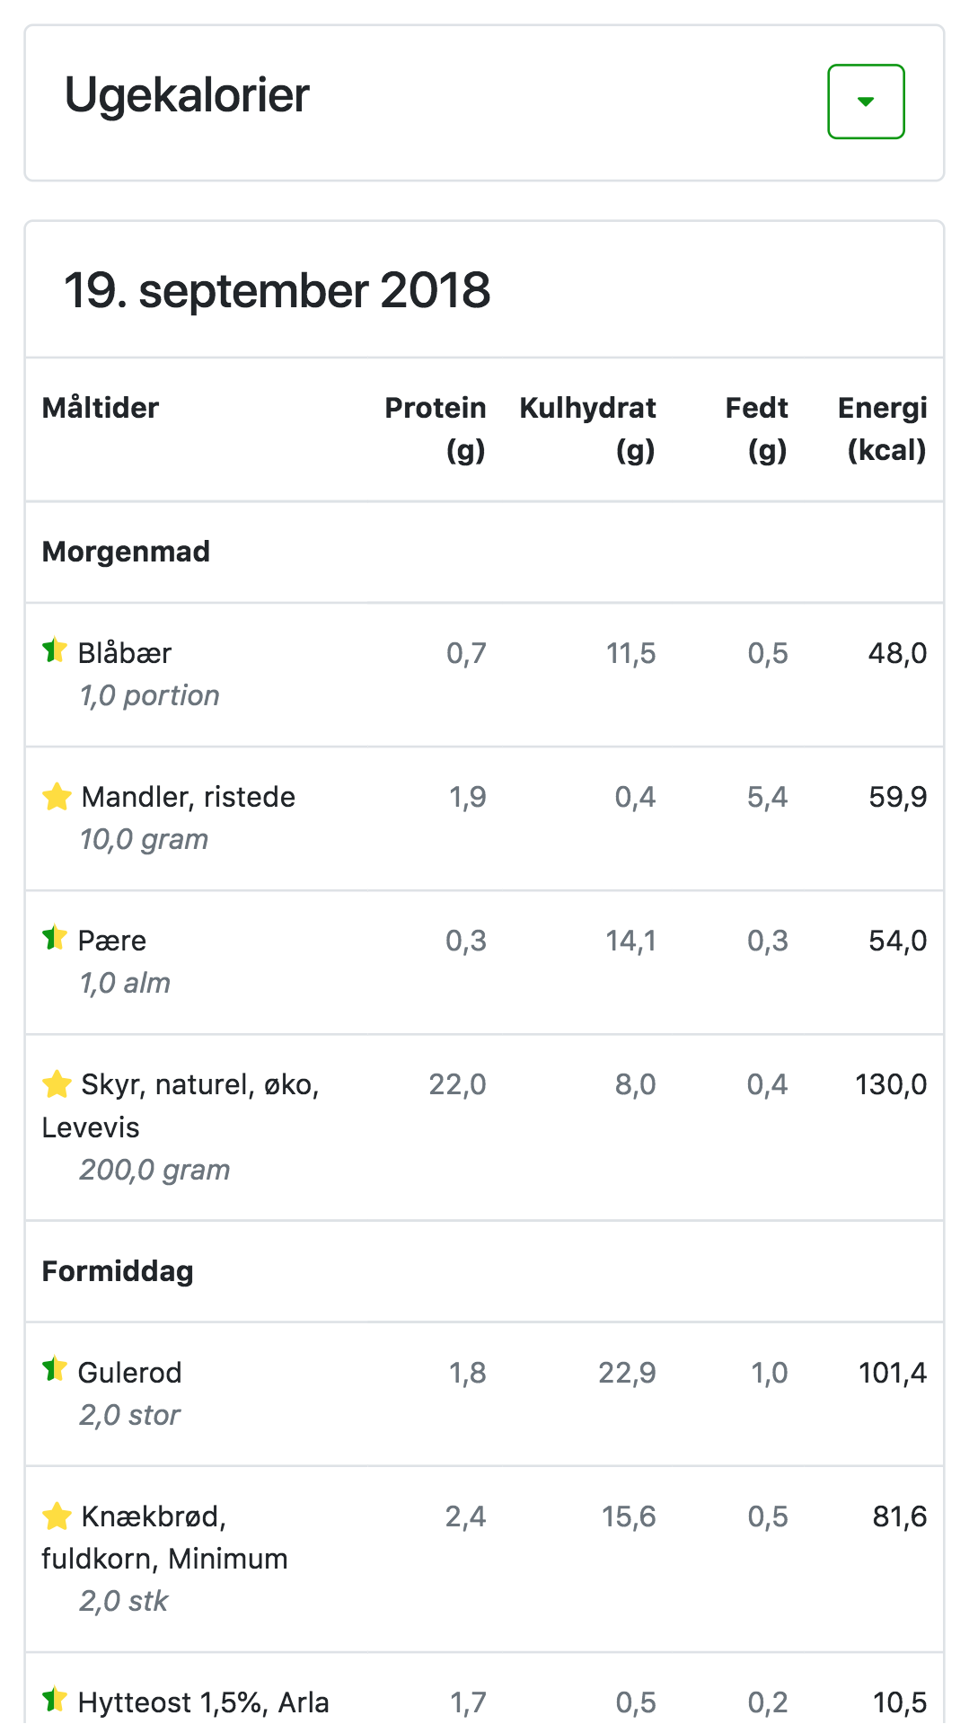Click the Morgenmad meal section header
This screenshot has height=1724, width=969.
[x=126, y=552]
